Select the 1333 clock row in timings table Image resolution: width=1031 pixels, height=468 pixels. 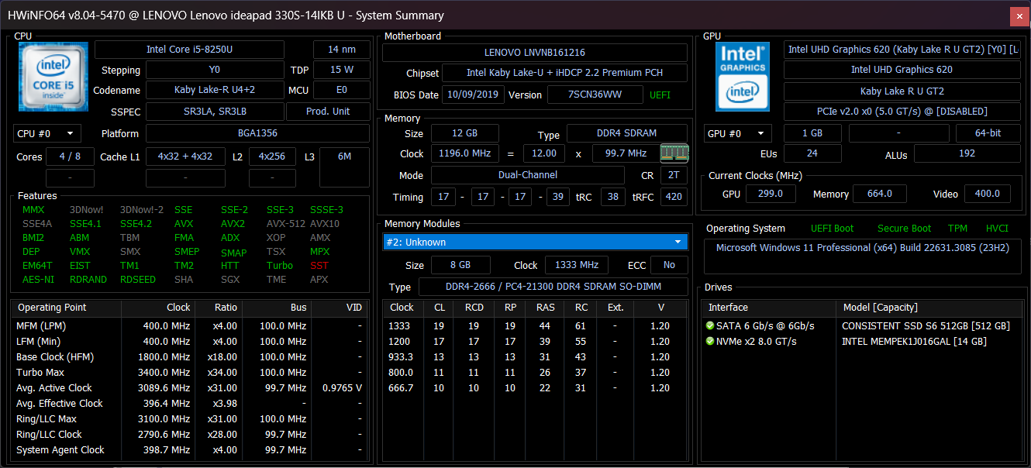click(x=535, y=326)
